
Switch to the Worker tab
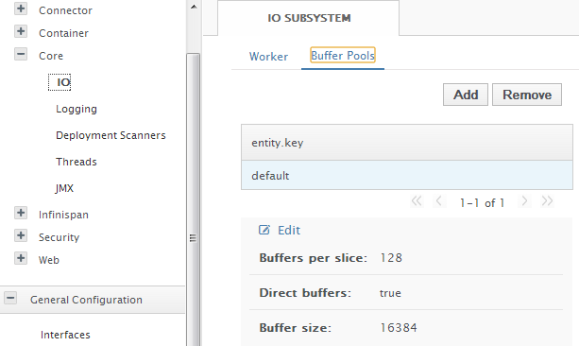point(268,57)
